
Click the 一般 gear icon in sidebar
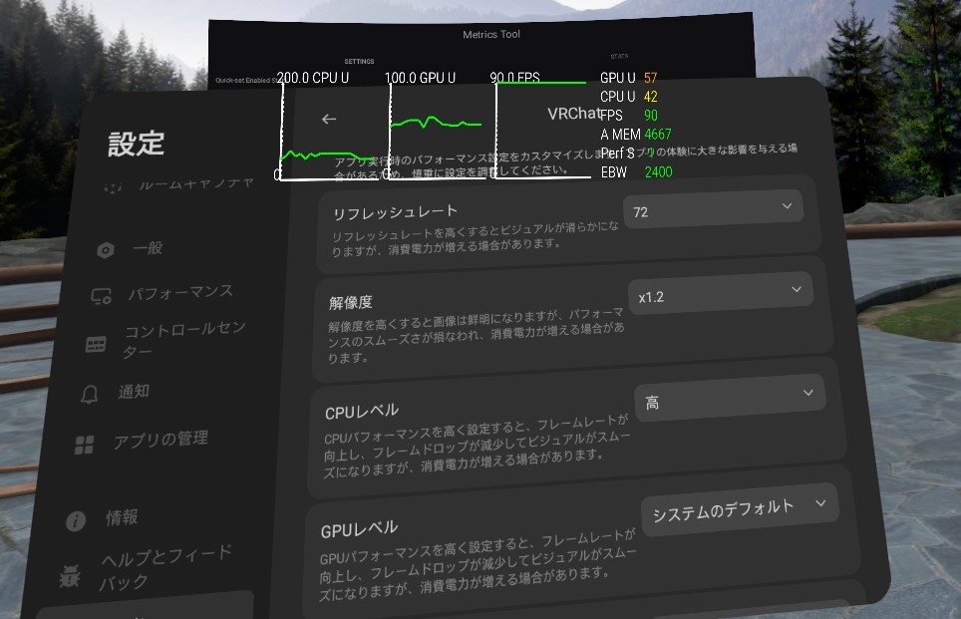point(106,250)
